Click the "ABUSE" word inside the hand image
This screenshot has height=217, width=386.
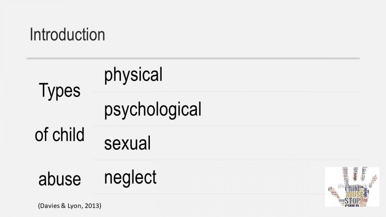point(354,194)
